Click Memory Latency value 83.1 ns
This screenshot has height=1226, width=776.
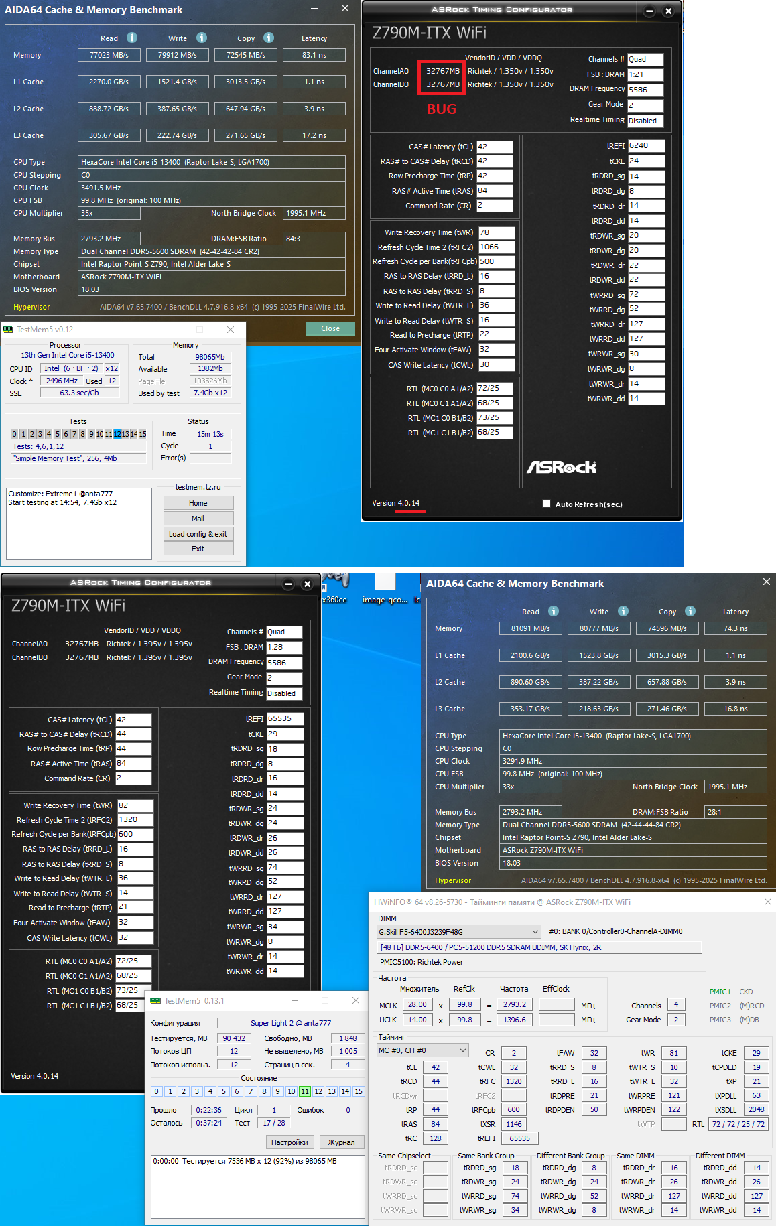pos(314,55)
